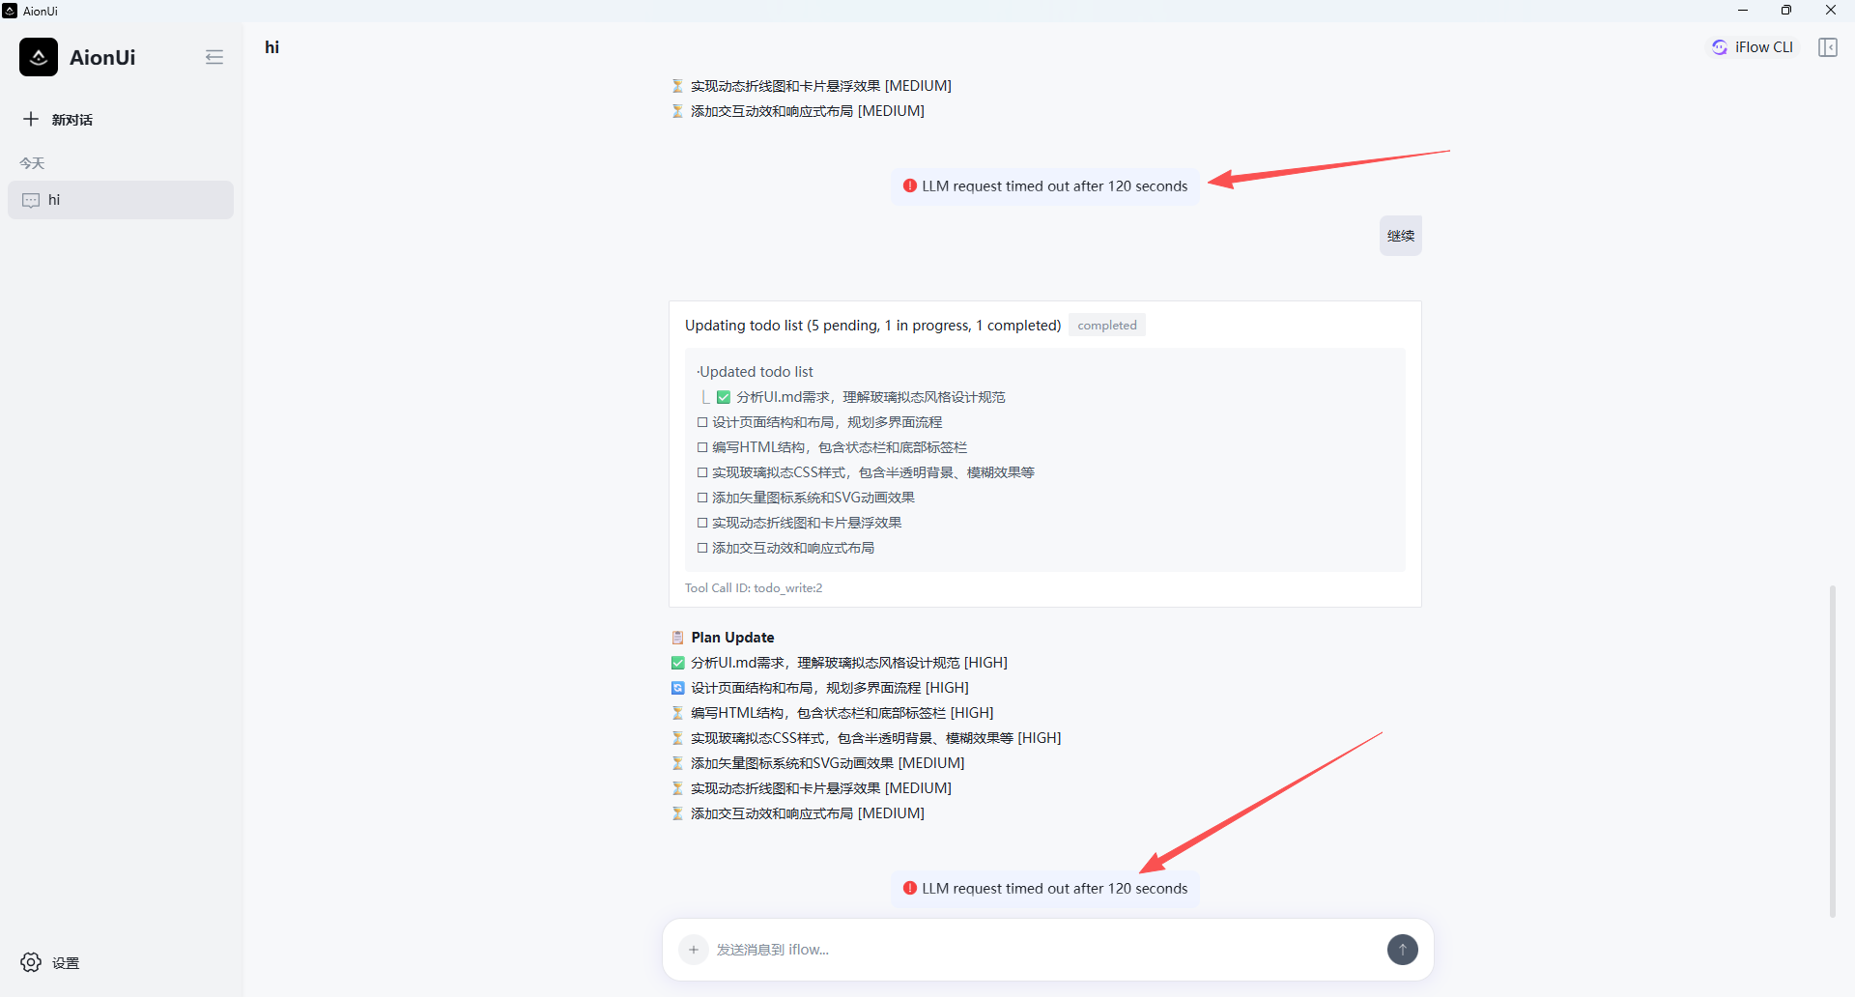This screenshot has width=1855, height=997.
Task: Click the 'completed' status tag
Action: pyautogui.click(x=1106, y=326)
